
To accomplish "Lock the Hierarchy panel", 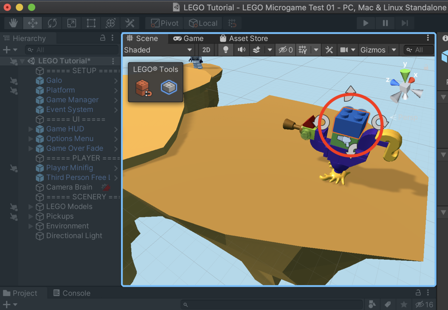I will pyautogui.click(x=103, y=38).
